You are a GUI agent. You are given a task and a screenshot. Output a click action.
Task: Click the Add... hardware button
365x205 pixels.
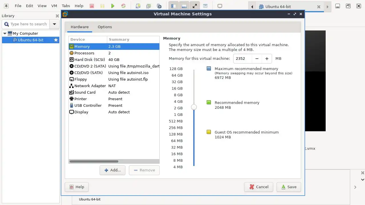point(112,170)
